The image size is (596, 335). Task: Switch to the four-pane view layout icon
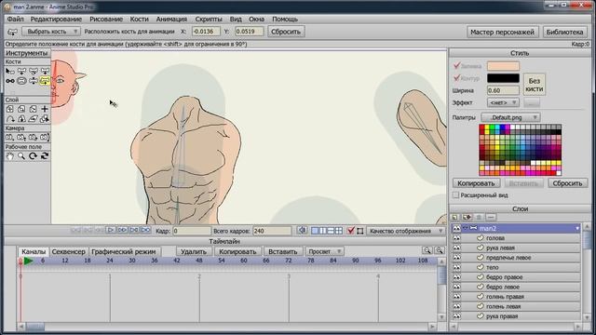(339, 231)
